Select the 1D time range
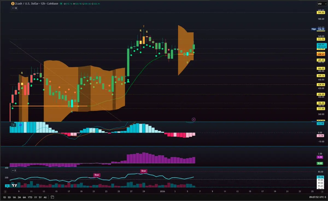Image resolution: width=328 pixels, height=201 pixels. [4, 197]
